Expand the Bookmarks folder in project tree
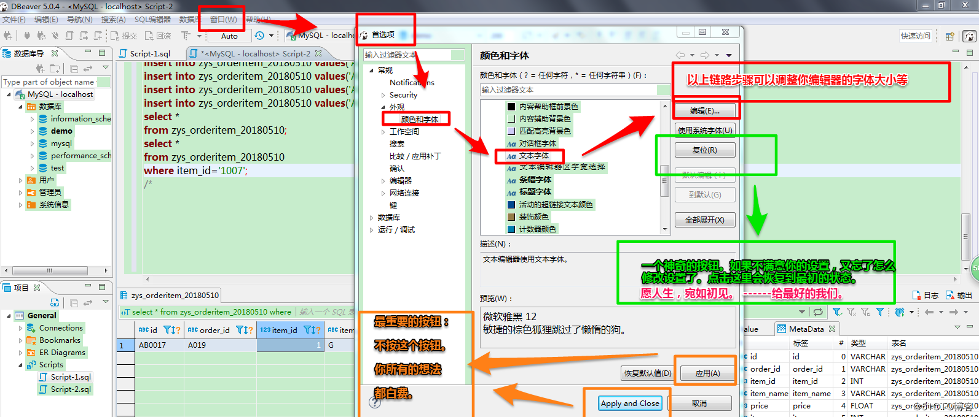This screenshot has height=417, width=979. (21, 340)
